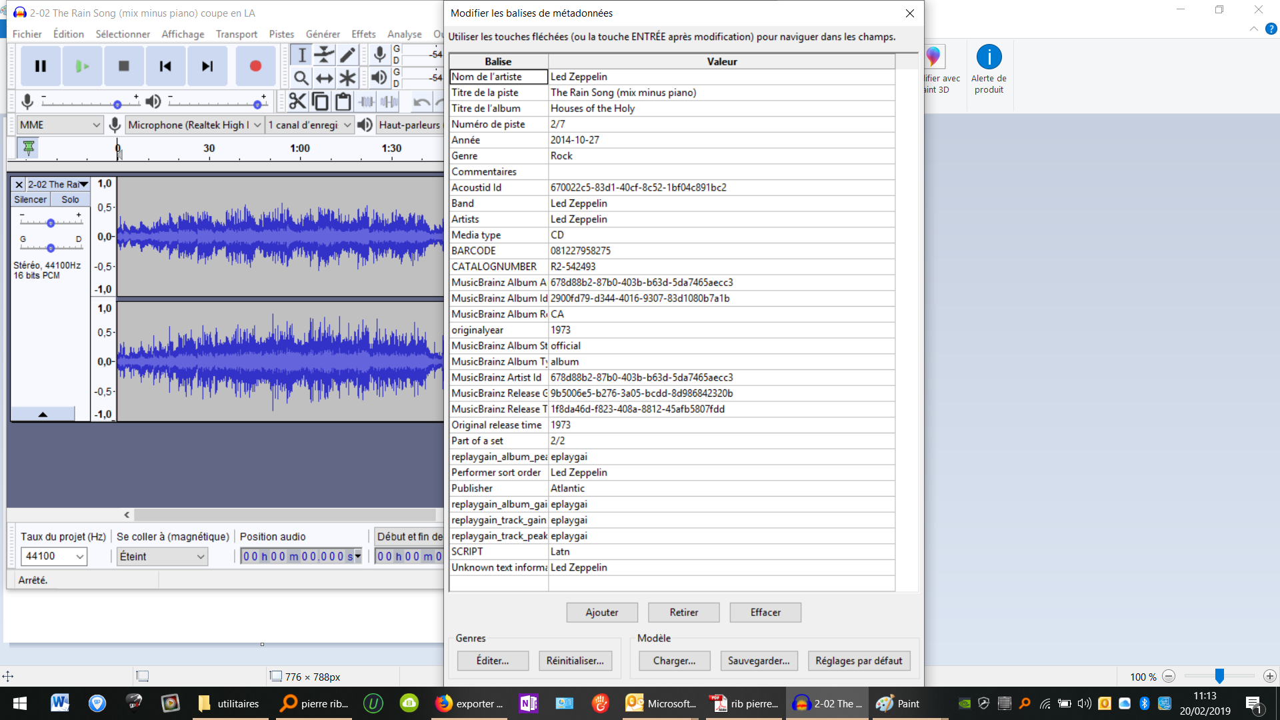Open the recording channels dropdown
Image resolution: width=1280 pixels, height=720 pixels.
point(309,125)
